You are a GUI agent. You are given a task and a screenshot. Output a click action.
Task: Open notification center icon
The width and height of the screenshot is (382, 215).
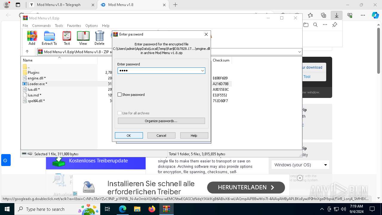[372, 209]
